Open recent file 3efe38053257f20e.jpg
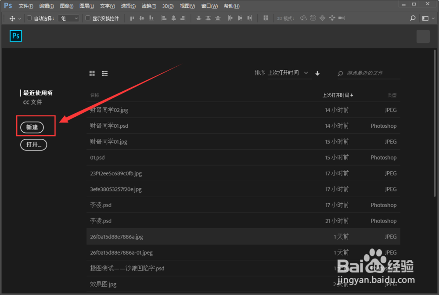 243,189
